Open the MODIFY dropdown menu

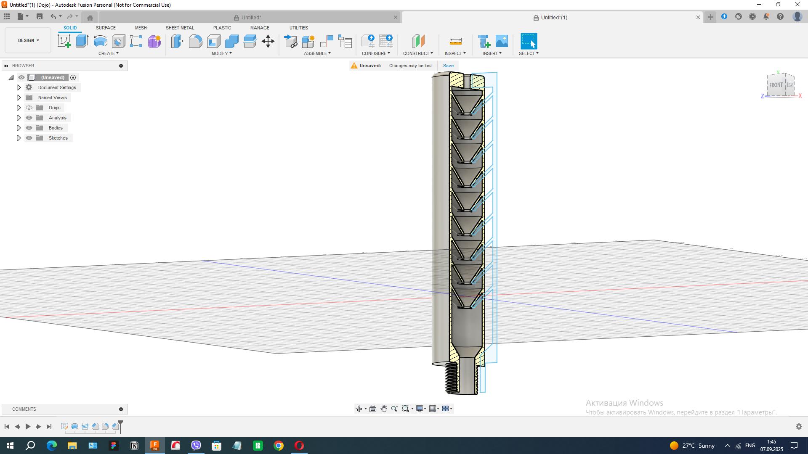(221, 53)
